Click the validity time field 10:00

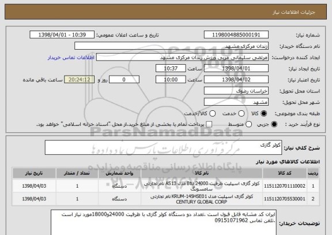pos(171,80)
